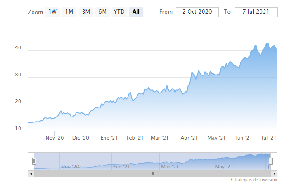Click the Feb '21 axis label
Screen dimensions: 284x187
coord(135,138)
